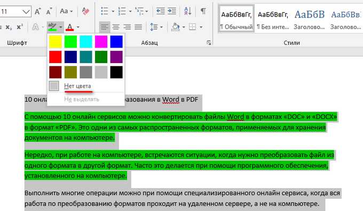Pick the pink highlight color
The width and height of the screenshot is (363, 211).
[101, 42]
